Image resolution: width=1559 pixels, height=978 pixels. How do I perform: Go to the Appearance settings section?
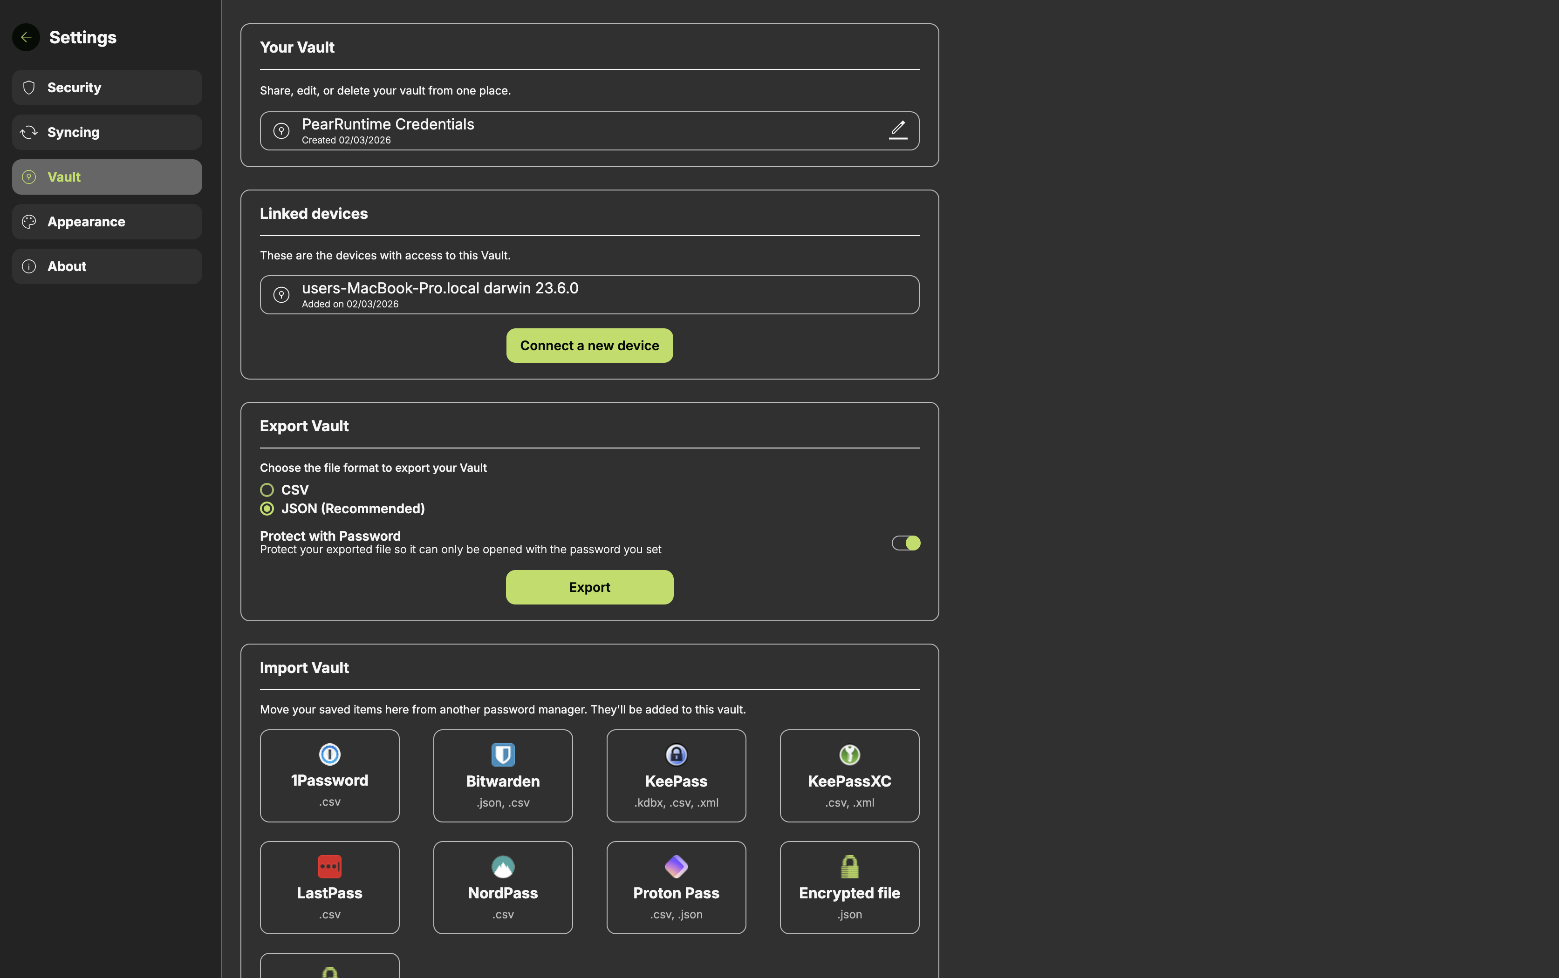107,222
